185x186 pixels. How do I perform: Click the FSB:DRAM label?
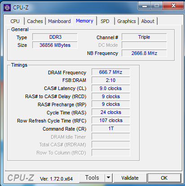[x=74, y=80]
